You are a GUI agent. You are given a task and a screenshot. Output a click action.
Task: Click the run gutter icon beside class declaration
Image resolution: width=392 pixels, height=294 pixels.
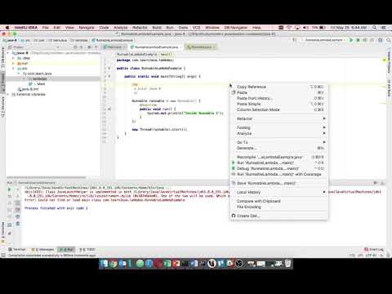[x=109, y=68]
